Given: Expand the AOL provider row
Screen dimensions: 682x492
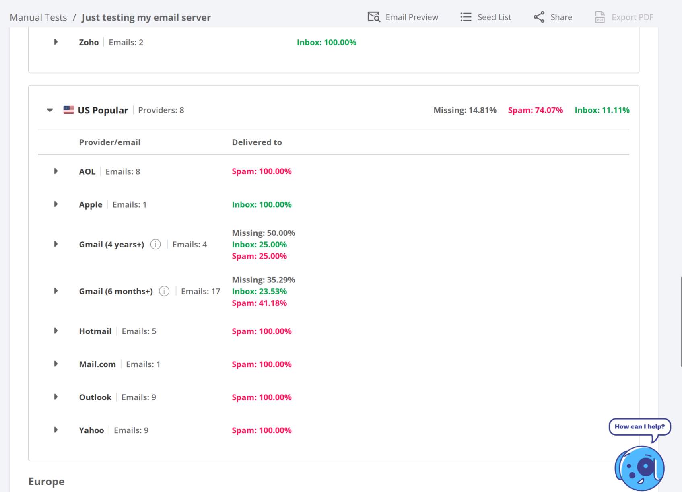Looking at the screenshot, I should click(56, 171).
